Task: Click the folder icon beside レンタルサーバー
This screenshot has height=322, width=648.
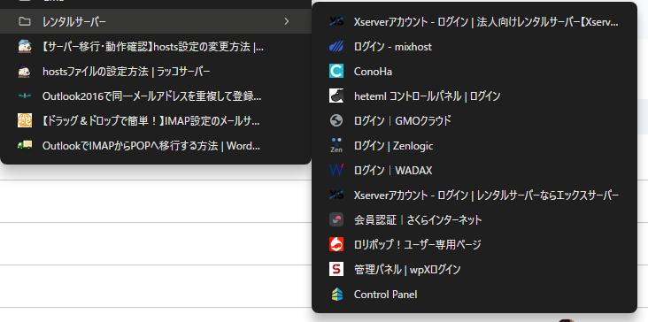Action: point(25,21)
